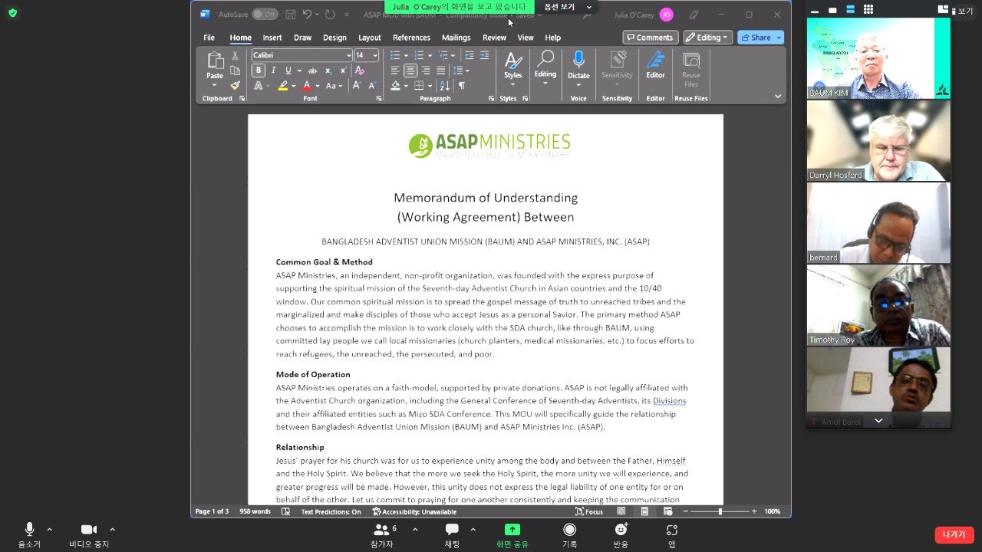Toggle center alignment
The width and height of the screenshot is (982, 552).
410,71
